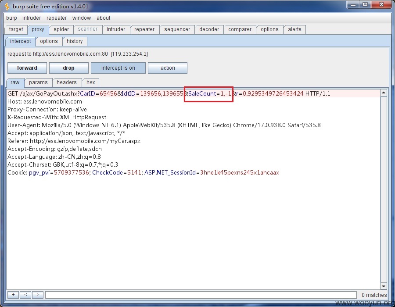Screen dimensions: 395x307
Task: Open the alerts tab
Action: (294, 29)
